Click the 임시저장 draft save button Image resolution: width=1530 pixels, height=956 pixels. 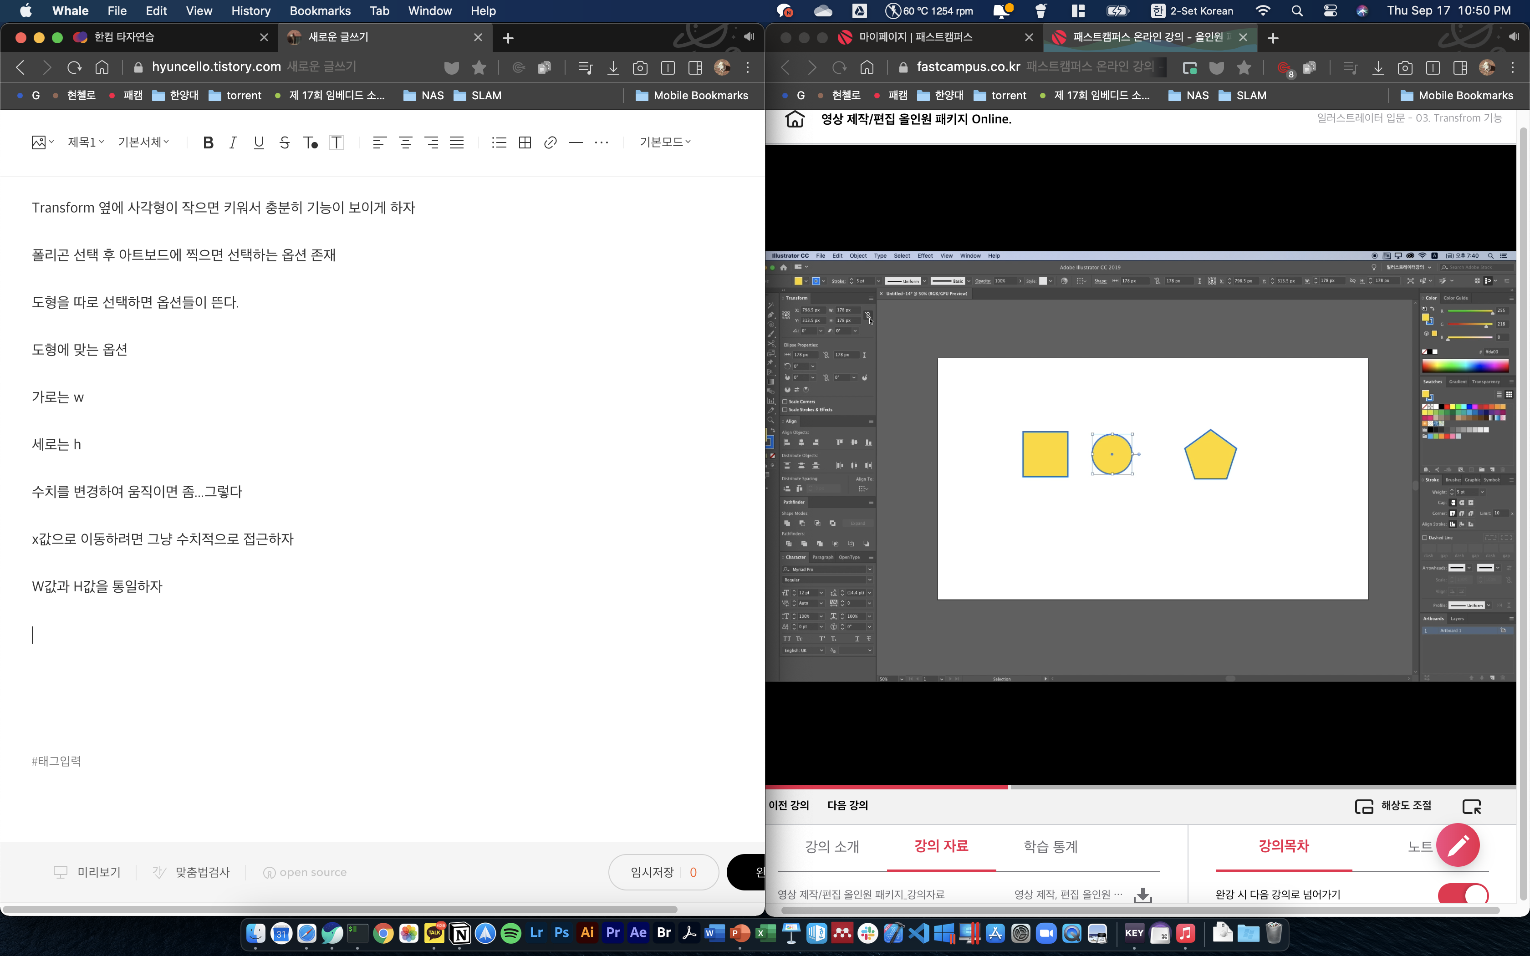[x=652, y=872]
